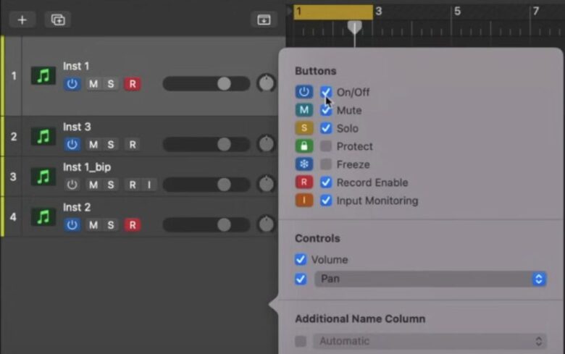Solo the Inst 2 track
The height and width of the screenshot is (354, 565).
click(111, 225)
